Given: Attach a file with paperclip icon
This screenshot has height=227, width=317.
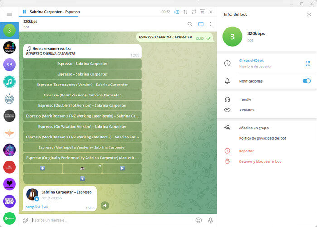Looking at the screenshot, I should (25, 220).
